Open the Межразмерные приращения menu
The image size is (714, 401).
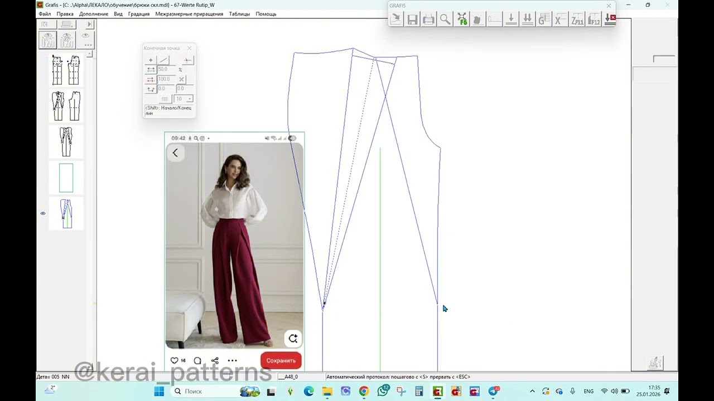(189, 14)
